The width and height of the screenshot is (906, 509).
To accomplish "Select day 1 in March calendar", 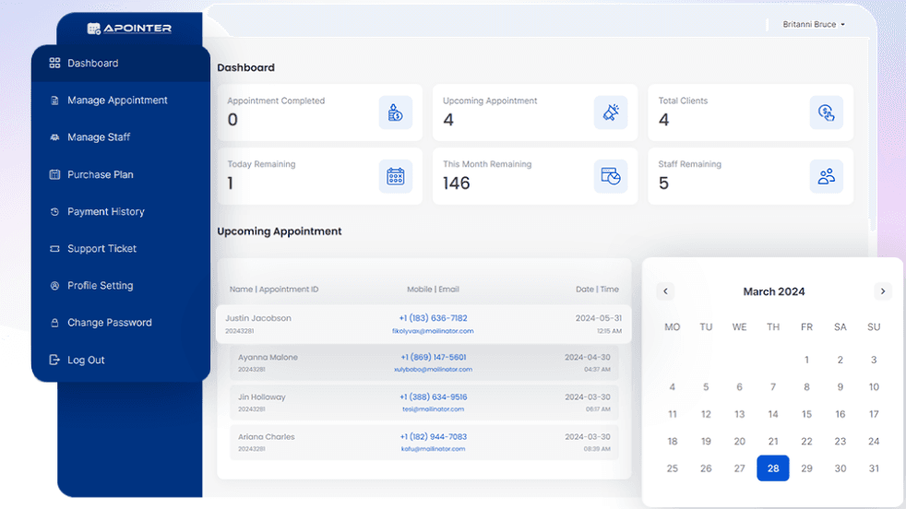I will [x=806, y=360].
